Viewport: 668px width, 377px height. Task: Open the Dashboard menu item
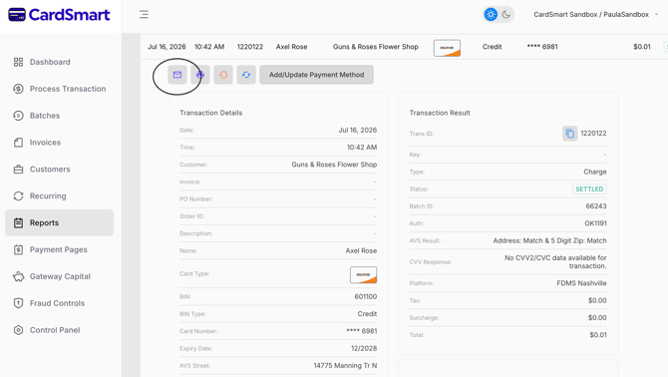click(59, 62)
